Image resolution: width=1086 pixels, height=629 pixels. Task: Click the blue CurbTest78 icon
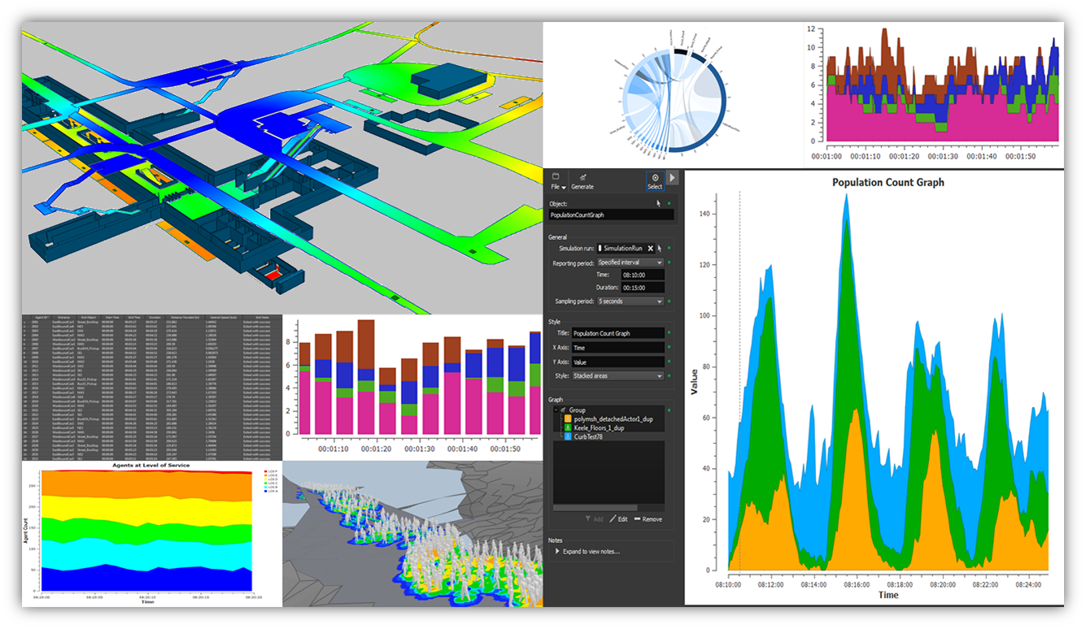tap(567, 436)
